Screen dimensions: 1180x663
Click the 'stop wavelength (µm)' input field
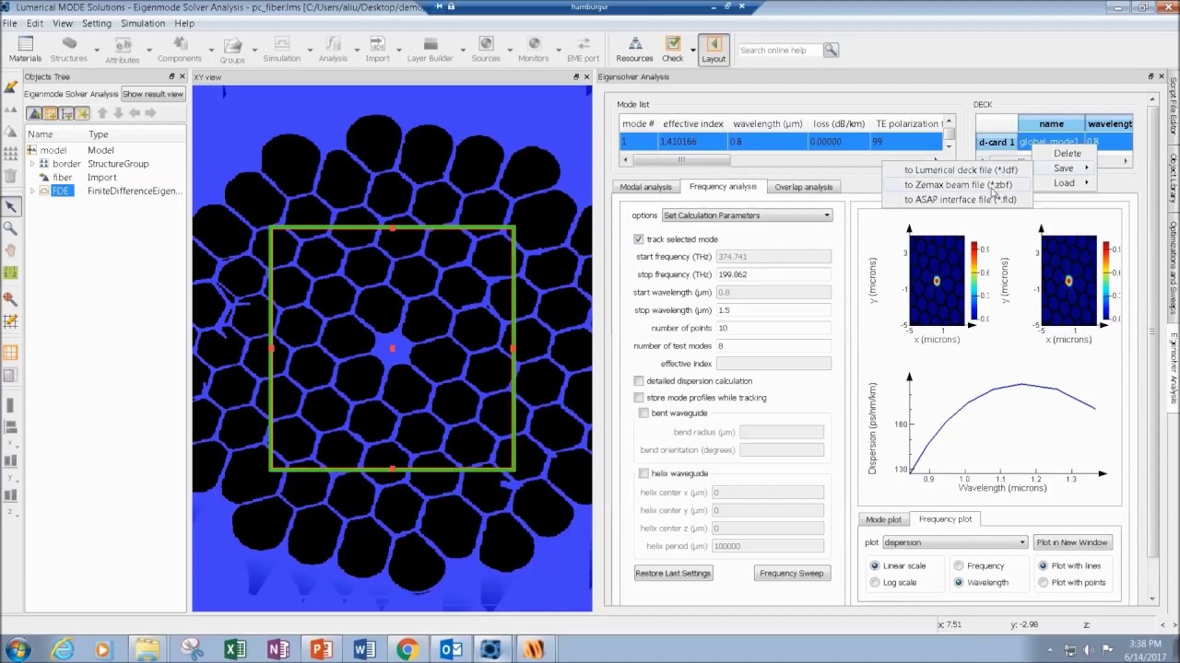(773, 310)
